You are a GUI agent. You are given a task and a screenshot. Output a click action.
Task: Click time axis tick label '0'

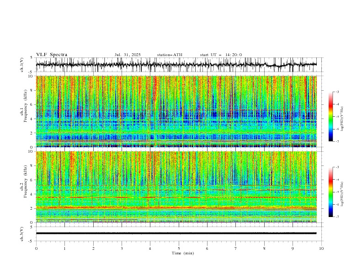click(36, 248)
